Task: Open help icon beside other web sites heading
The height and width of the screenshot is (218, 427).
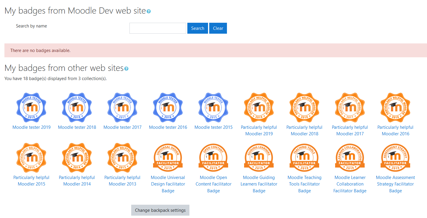Action: [126, 69]
